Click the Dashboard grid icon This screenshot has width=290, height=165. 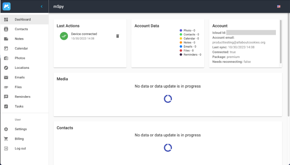point(6,19)
